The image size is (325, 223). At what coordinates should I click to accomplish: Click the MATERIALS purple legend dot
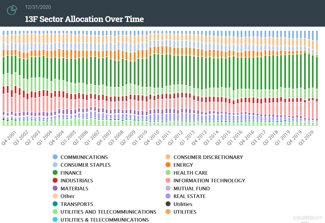pyautogui.click(x=55, y=188)
